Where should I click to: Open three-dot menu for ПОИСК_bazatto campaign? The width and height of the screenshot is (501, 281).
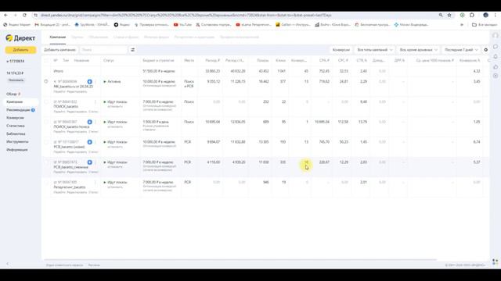(96, 102)
